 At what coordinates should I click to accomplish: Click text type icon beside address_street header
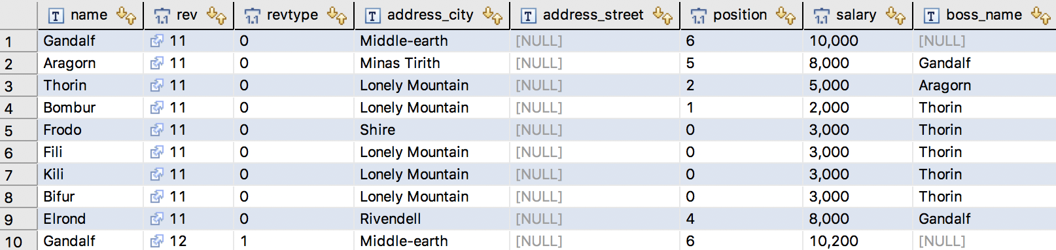coord(528,16)
